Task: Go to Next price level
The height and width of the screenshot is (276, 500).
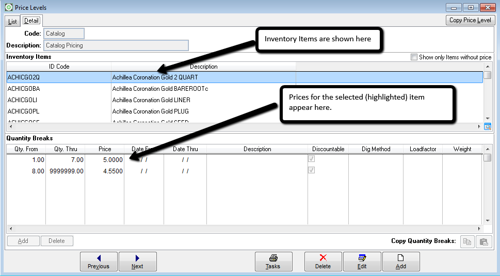Action: 137,262
